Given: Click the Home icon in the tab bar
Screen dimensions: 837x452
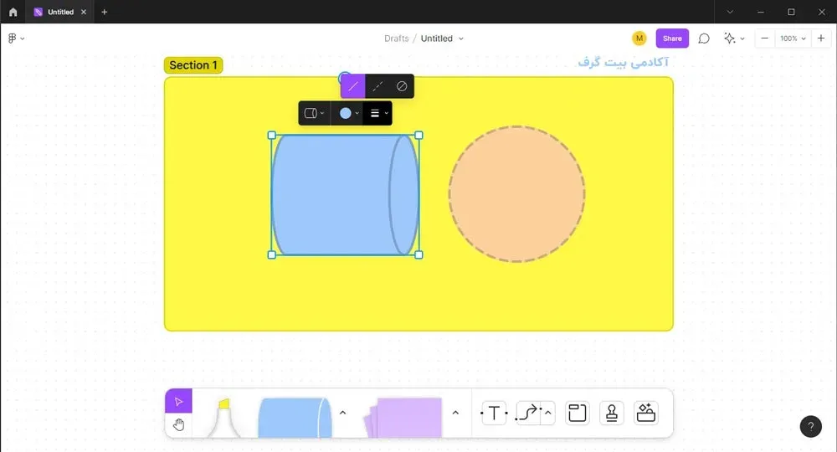Looking at the screenshot, I should (13, 12).
